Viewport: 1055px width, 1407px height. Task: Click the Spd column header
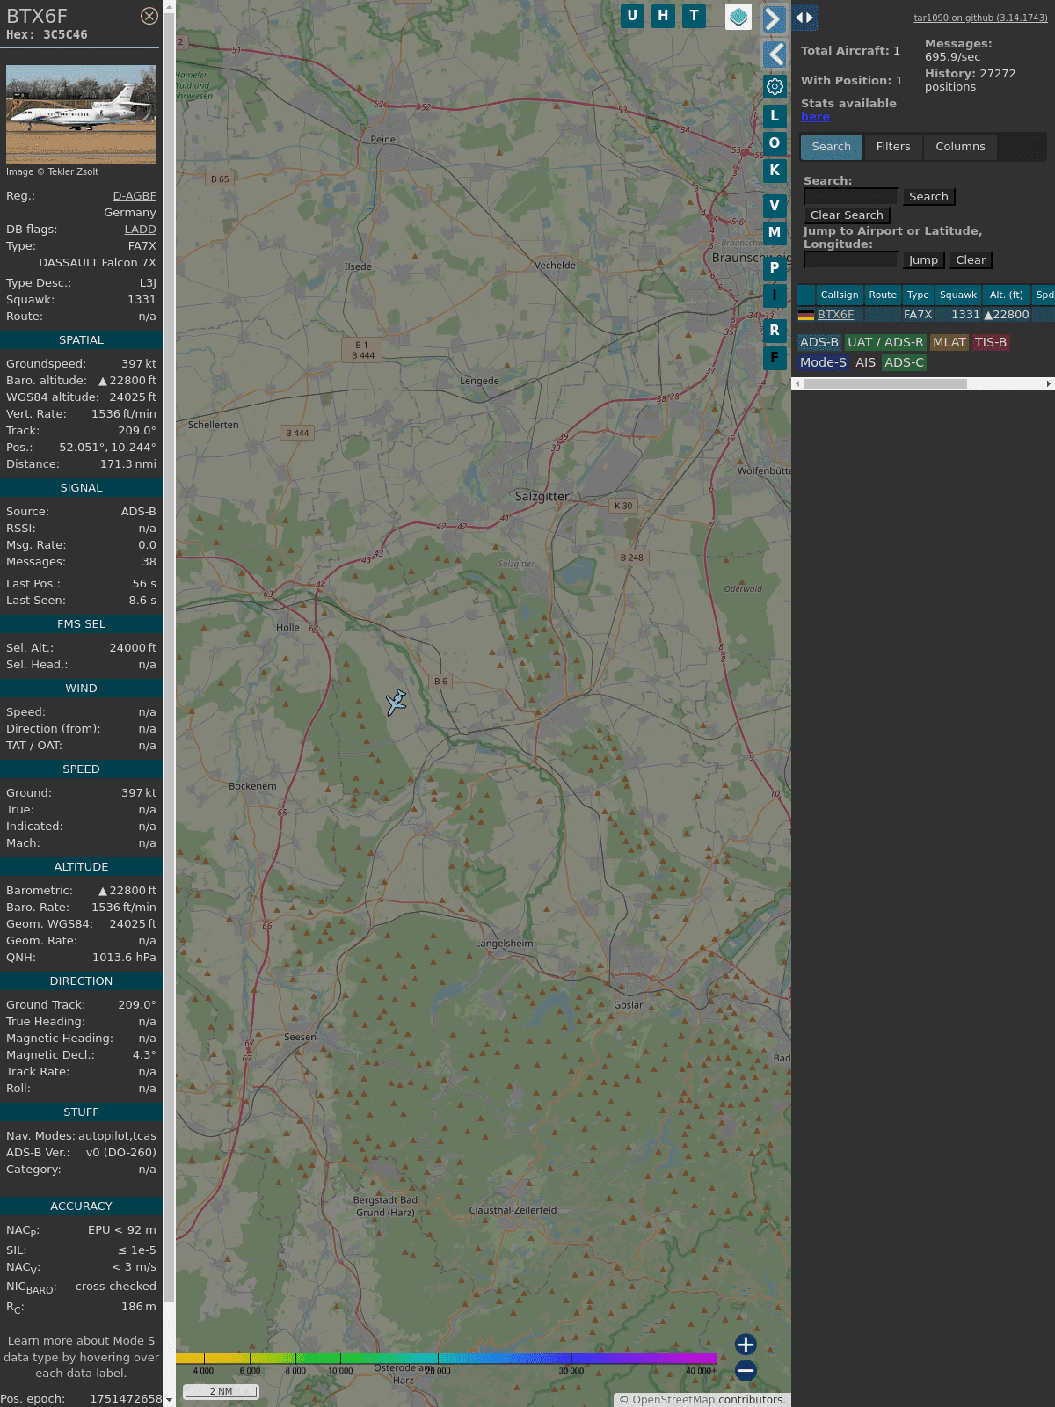click(1044, 295)
